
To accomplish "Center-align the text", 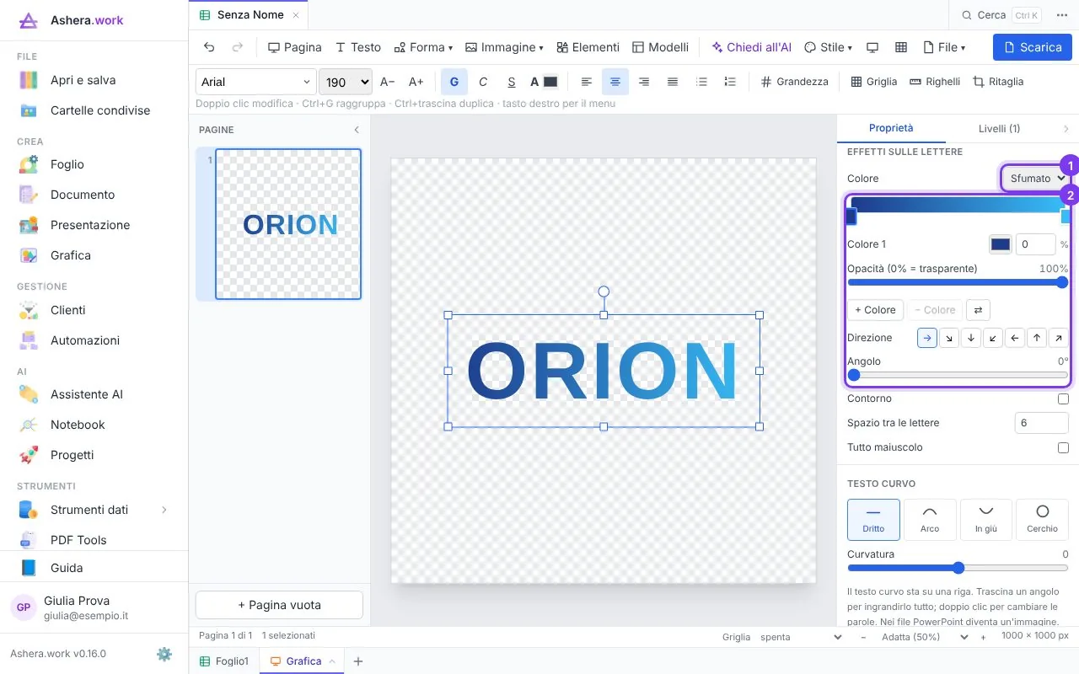I will point(615,82).
